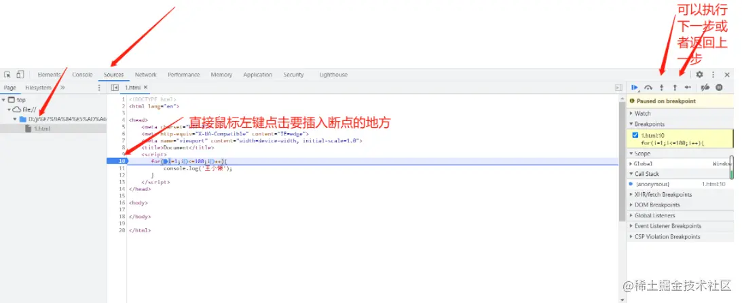Close the 1.html editor tab

pyautogui.click(x=146, y=88)
